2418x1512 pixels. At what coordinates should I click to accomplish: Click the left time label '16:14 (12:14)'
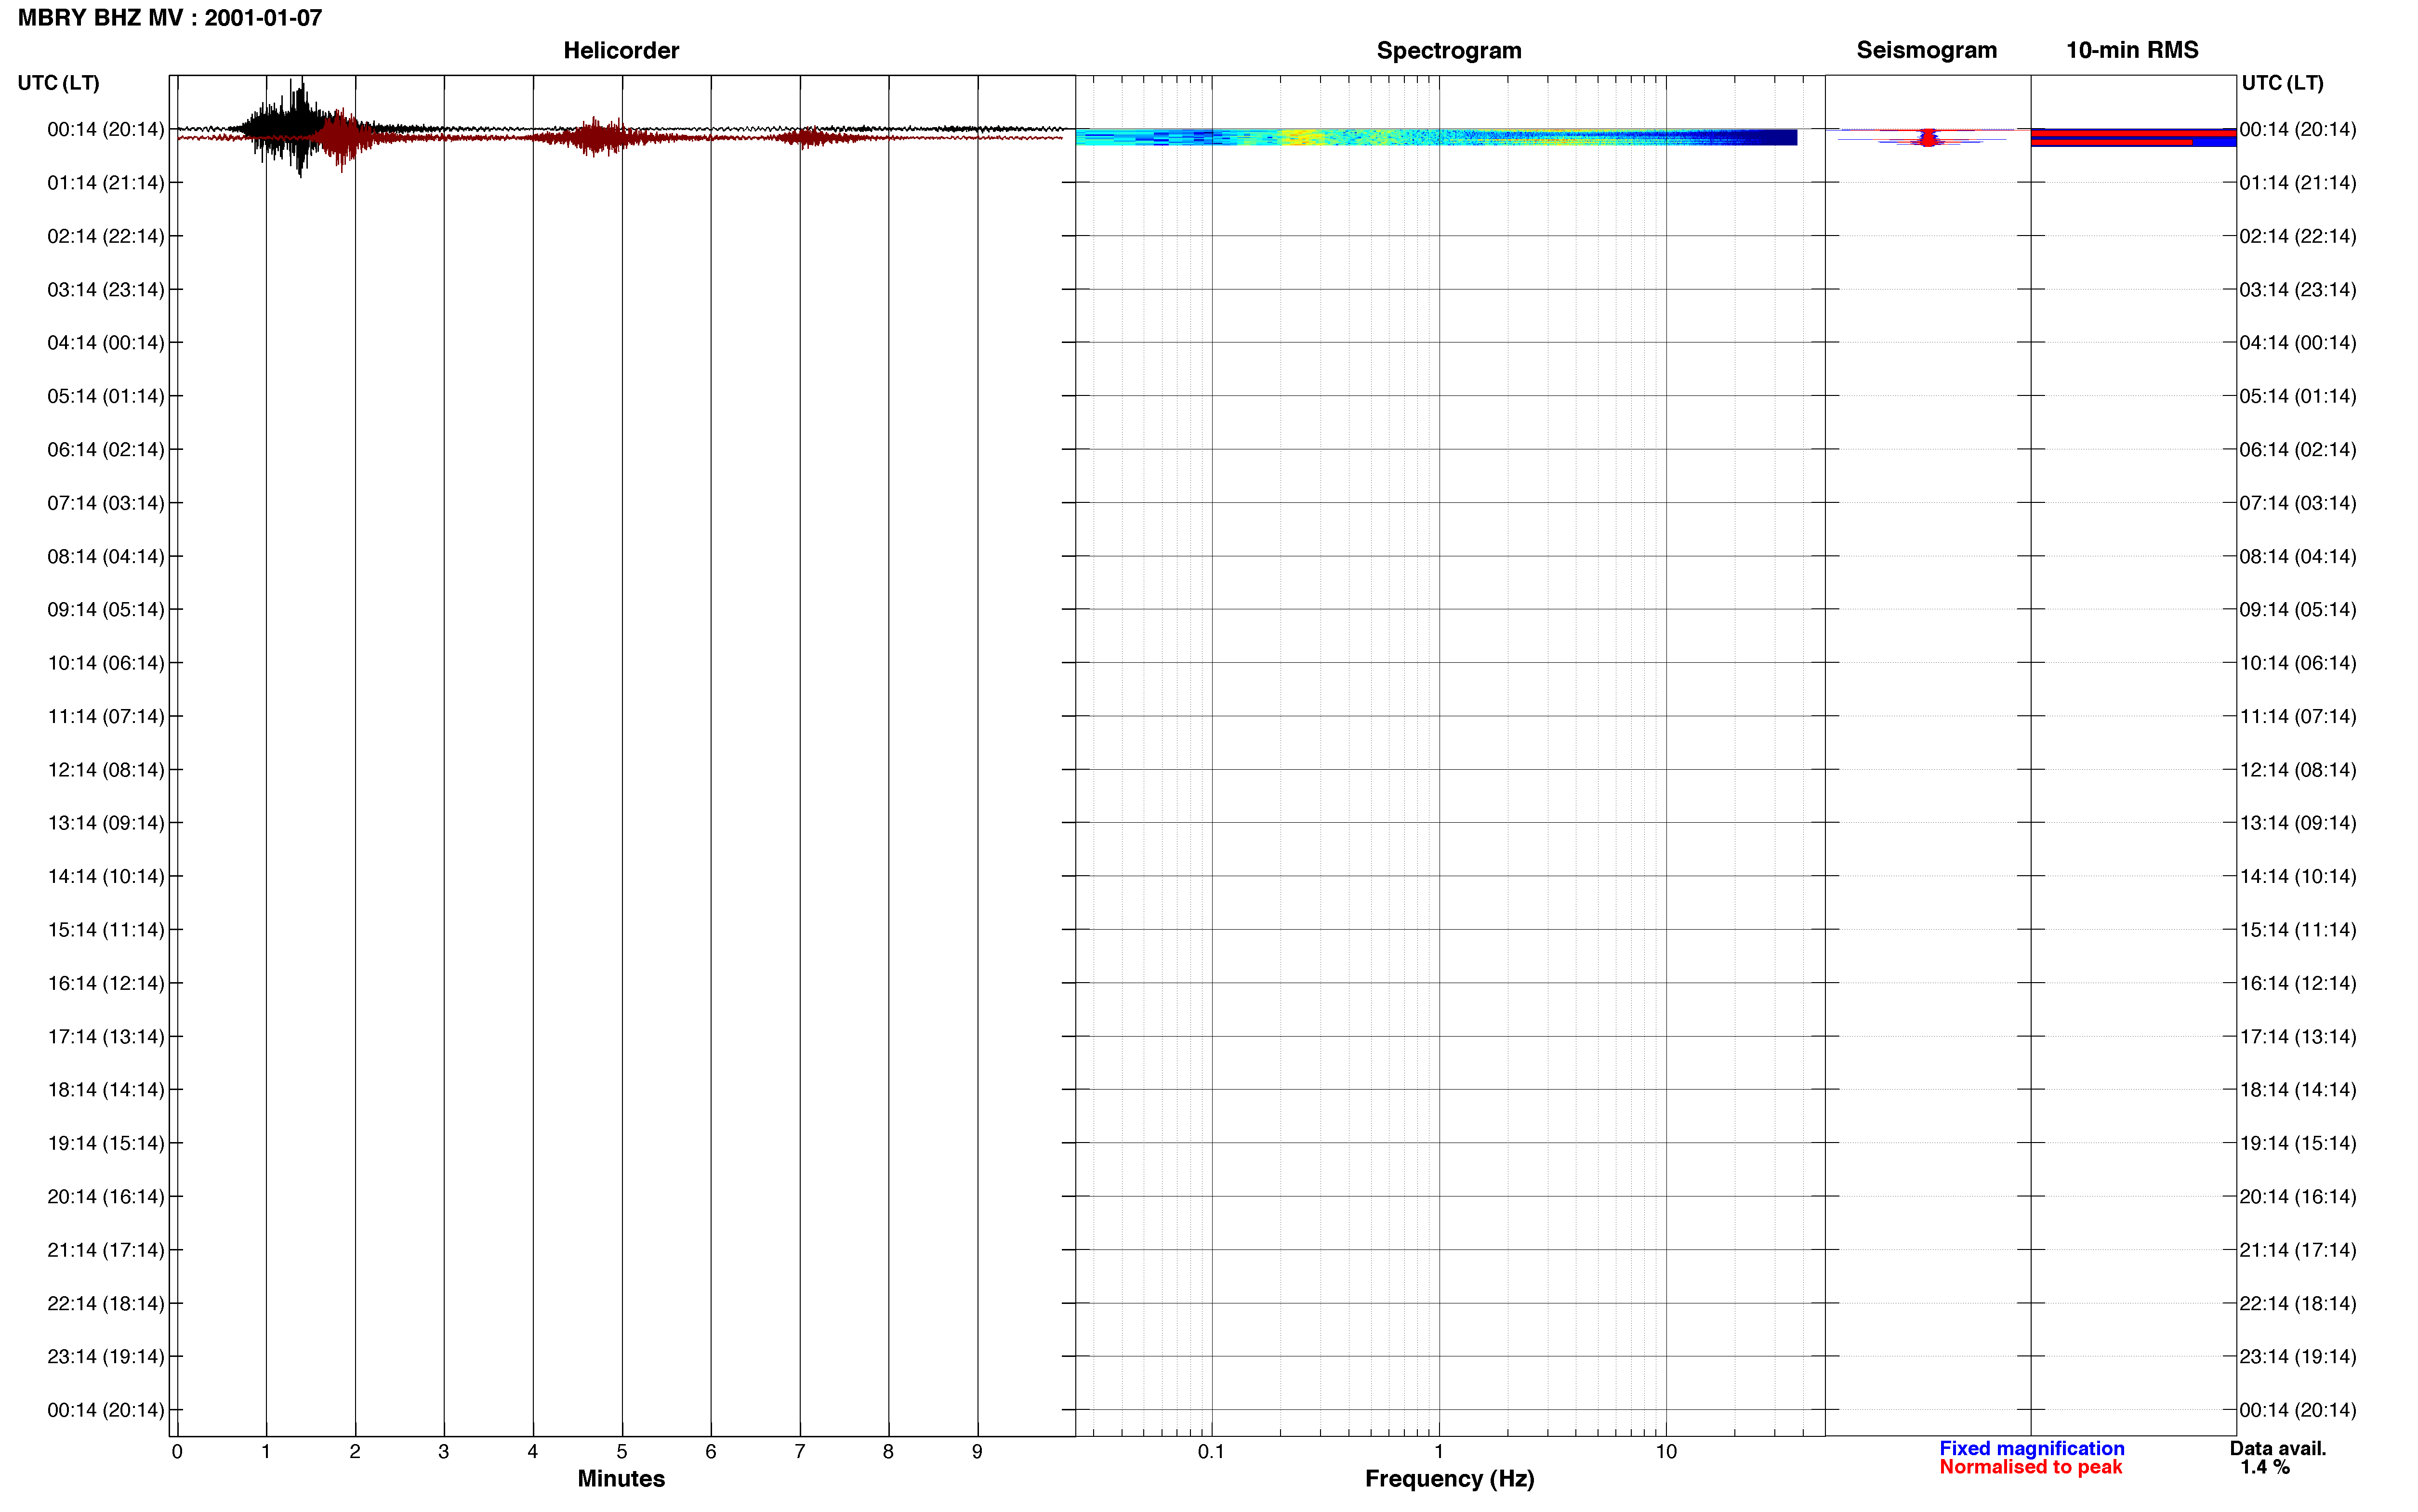(106, 983)
